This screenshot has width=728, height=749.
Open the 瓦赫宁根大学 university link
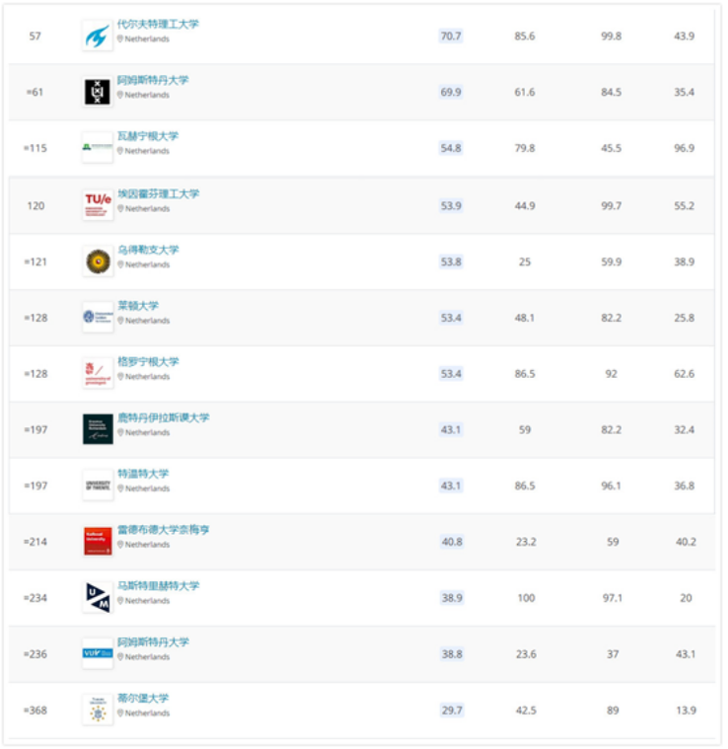(148, 136)
